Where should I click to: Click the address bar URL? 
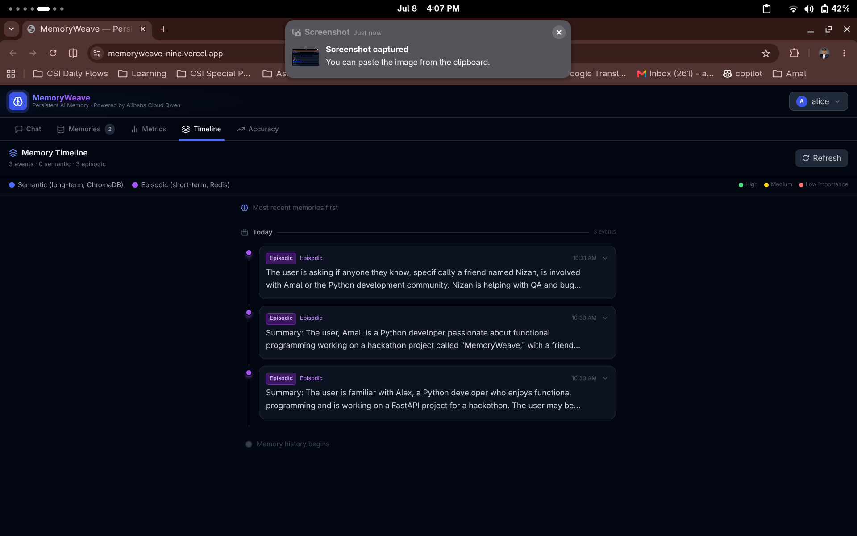(165, 54)
